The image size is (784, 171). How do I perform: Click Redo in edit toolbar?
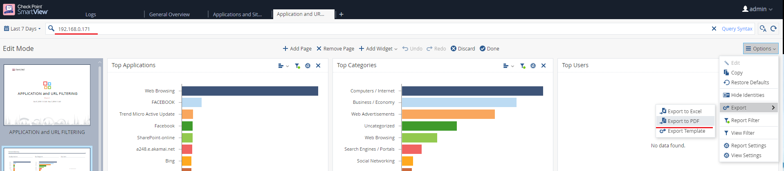pyautogui.click(x=436, y=48)
